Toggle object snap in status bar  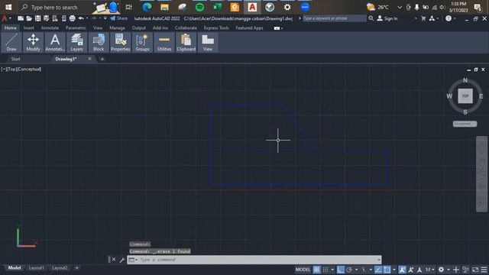[387, 270]
